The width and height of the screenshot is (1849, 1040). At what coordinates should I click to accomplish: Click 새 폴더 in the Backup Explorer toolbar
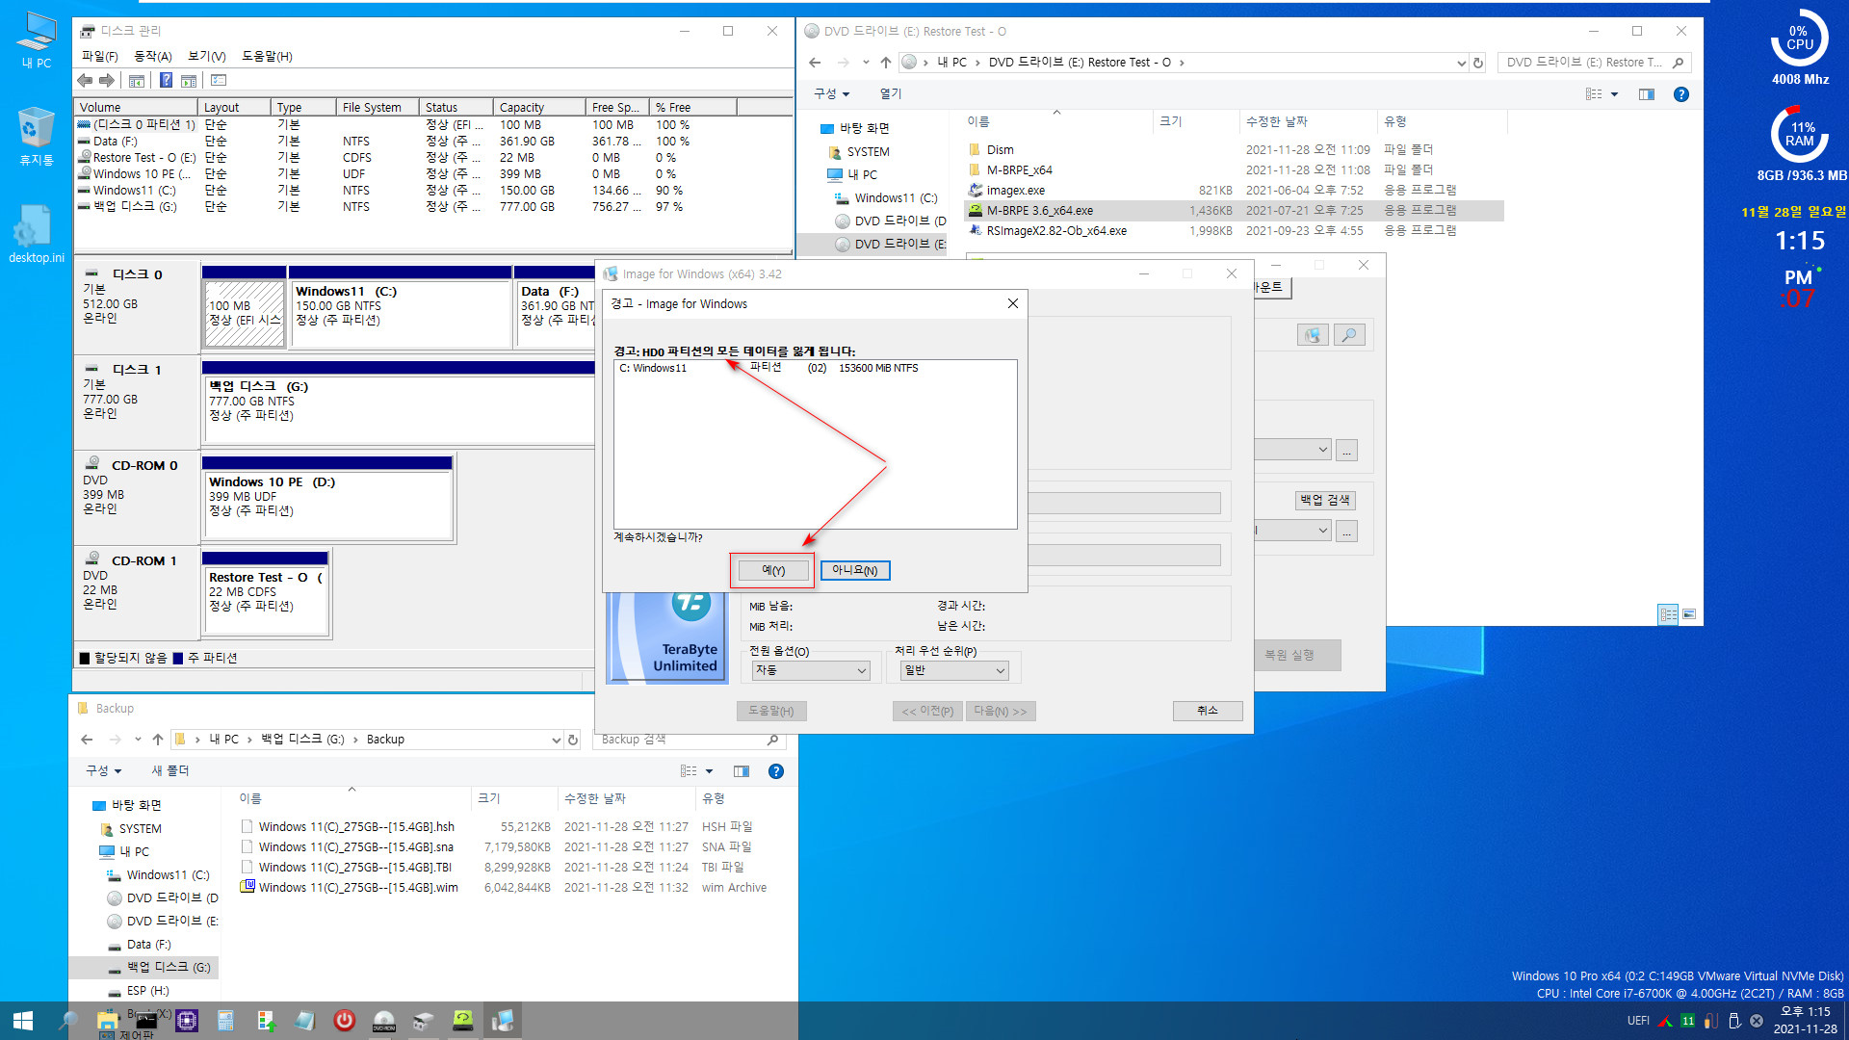coord(170,770)
